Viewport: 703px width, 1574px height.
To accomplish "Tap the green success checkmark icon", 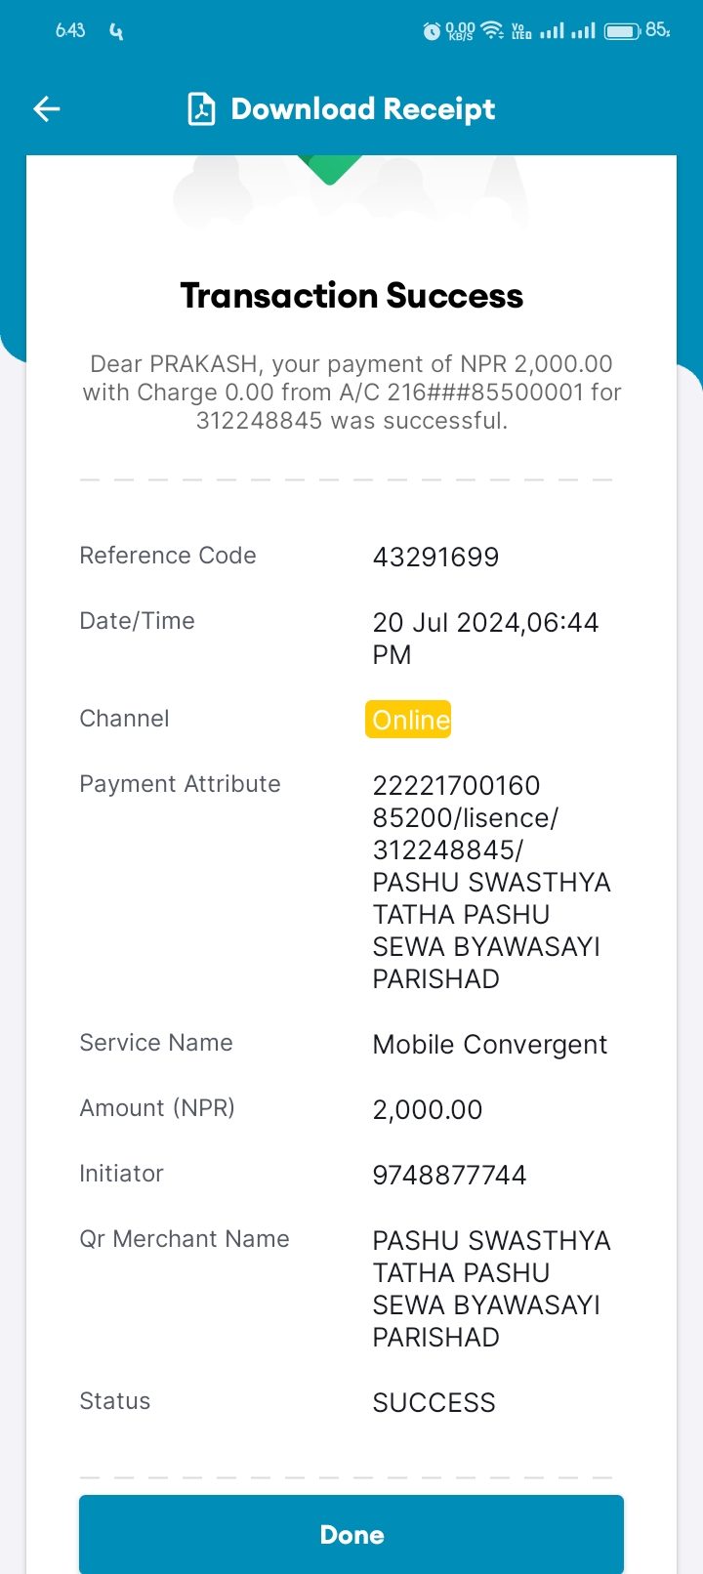I will (330, 170).
